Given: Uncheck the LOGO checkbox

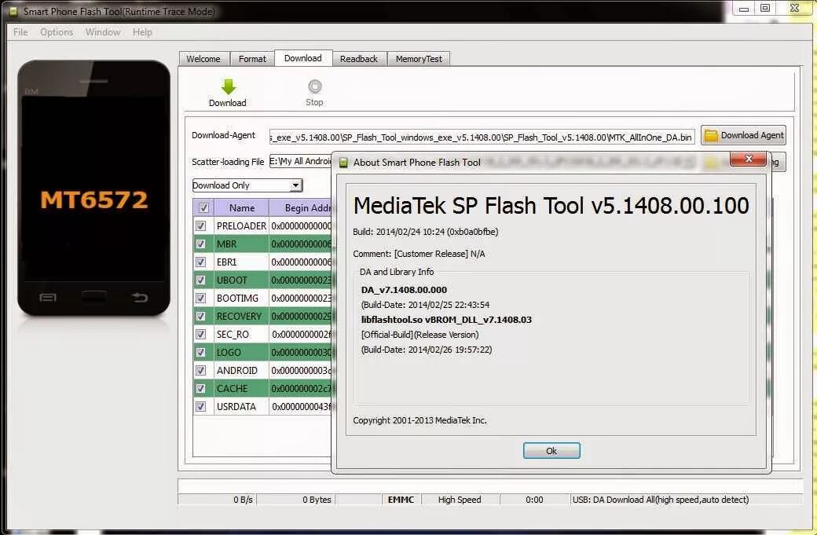Looking at the screenshot, I should click(200, 352).
